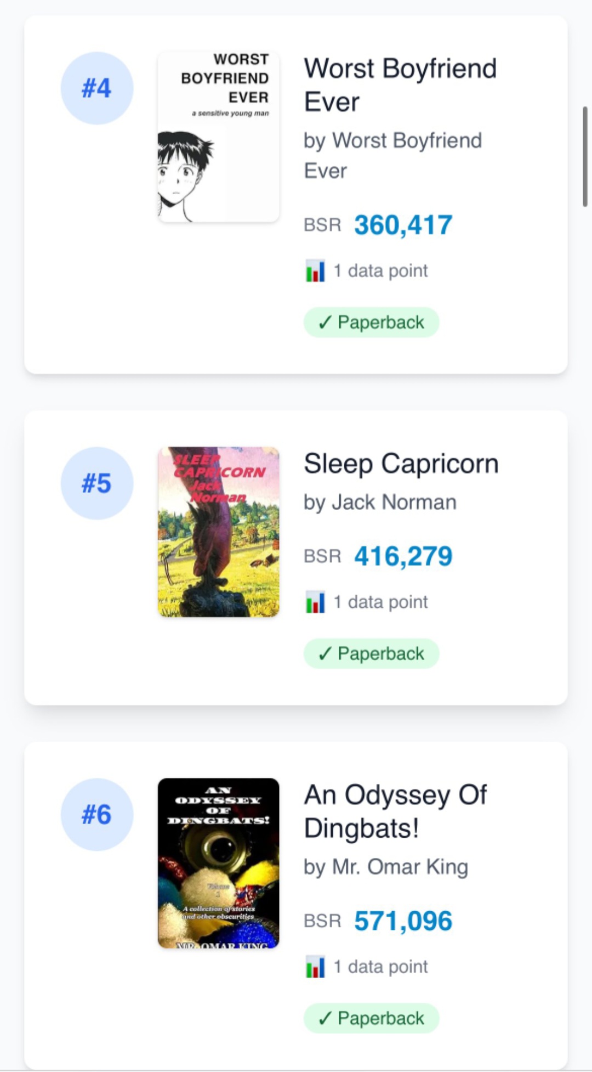Open the Worst Boyfriend Ever cover thumbnail
592x1072 pixels.
click(219, 137)
